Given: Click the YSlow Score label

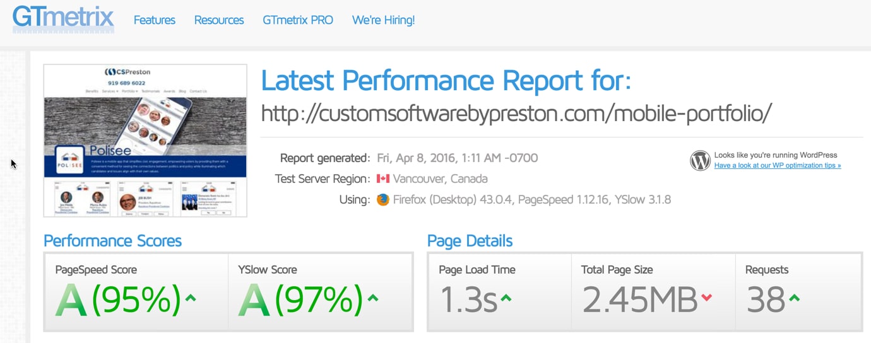Looking at the screenshot, I should (x=268, y=270).
